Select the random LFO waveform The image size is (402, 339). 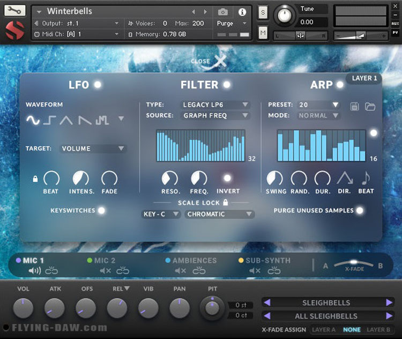click(x=102, y=119)
